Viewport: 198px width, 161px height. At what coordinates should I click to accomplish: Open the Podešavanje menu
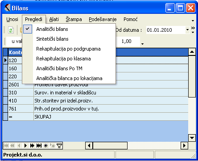(103, 19)
